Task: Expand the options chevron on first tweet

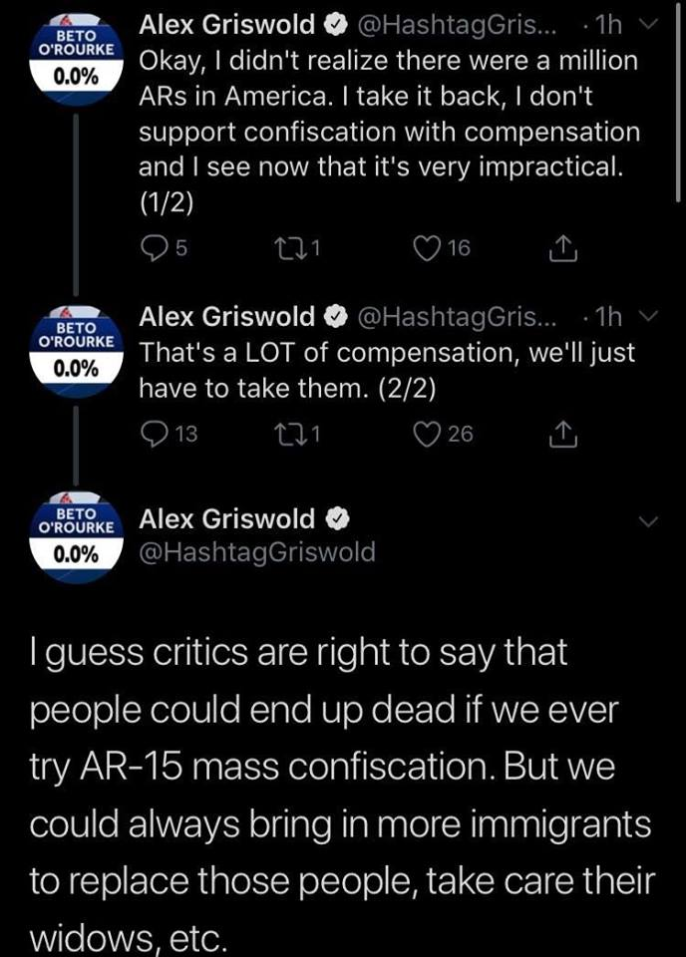Action: coord(650,26)
